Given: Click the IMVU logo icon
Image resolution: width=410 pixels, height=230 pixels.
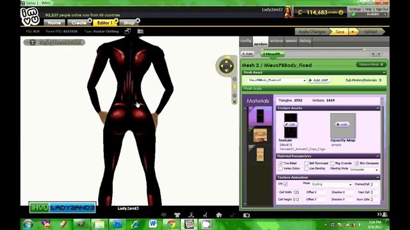Looking at the screenshot, I should click(30, 16).
